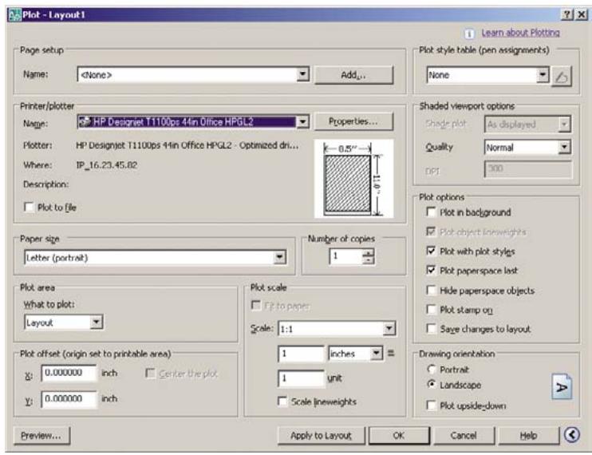Select the Portrait orientation radio button

(x=431, y=369)
